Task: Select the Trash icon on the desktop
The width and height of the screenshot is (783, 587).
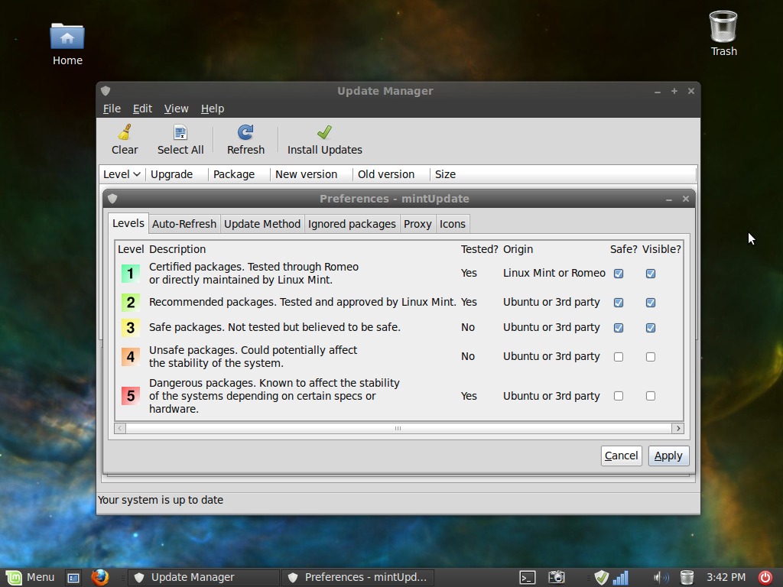Action: [x=723, y=27]
